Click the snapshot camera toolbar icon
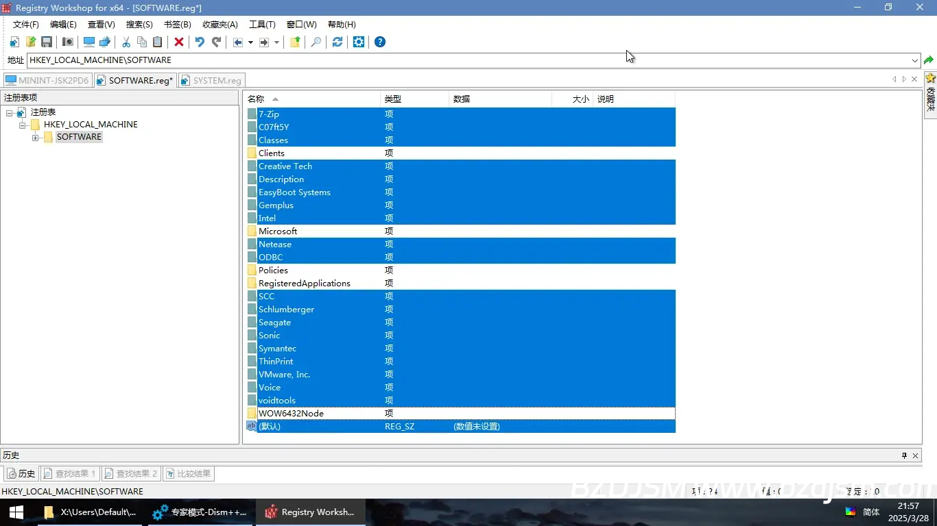Viewport: 937px width, 526px height. point(68,42)
